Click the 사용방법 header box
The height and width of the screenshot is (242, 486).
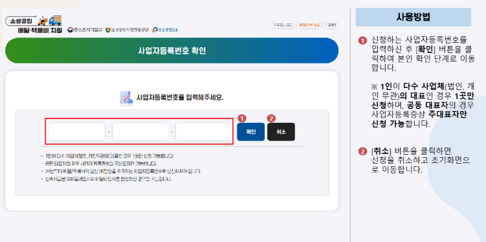click(x=413, y=17)
